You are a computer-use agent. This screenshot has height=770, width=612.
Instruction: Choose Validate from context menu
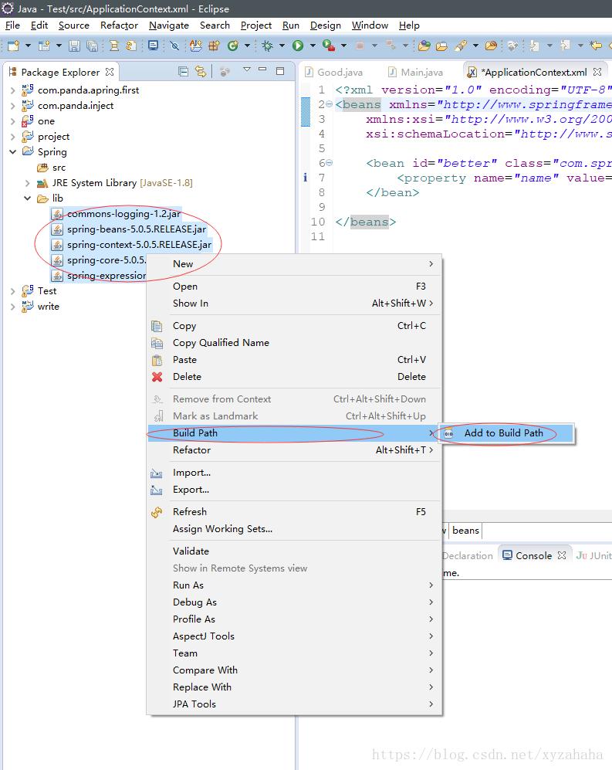(295, 551)
